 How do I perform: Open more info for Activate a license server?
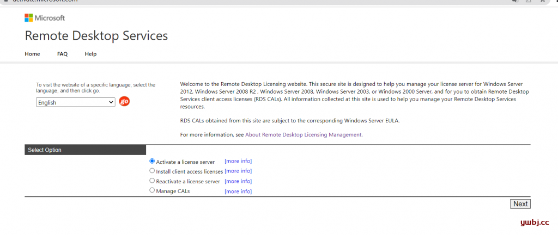click(238, 161)
